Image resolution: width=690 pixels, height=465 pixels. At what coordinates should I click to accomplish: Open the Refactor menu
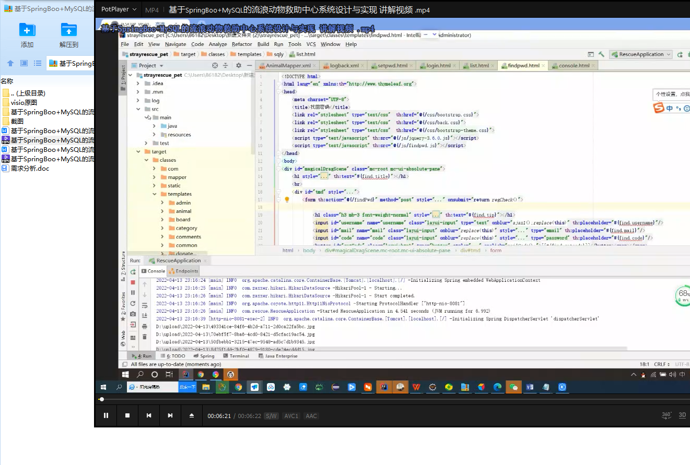(x=242, y=44)
